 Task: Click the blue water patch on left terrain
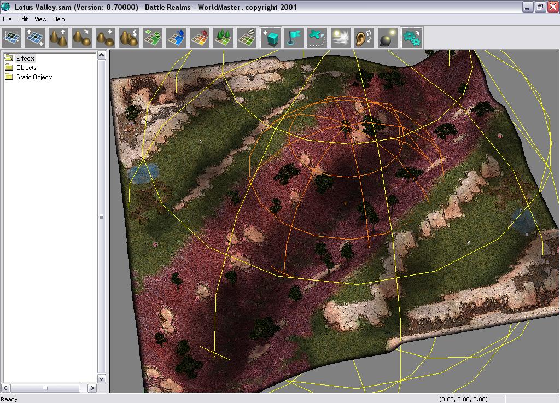(x=143, y=173)
